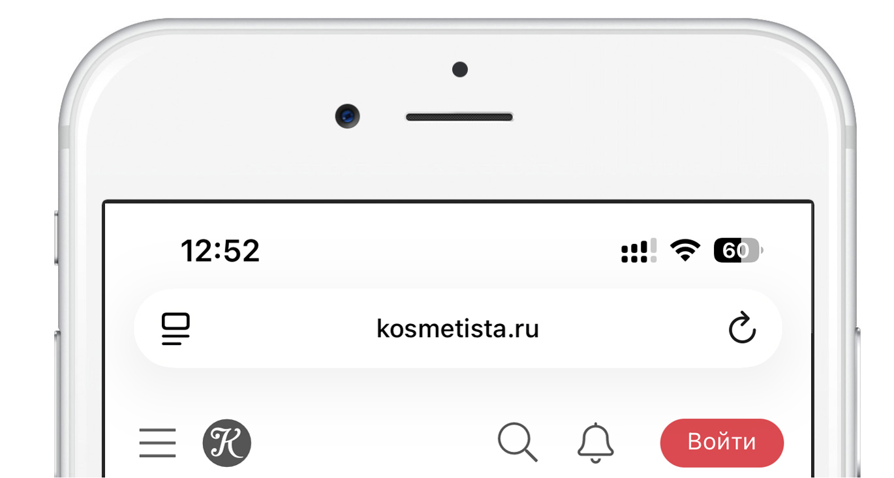Open the page menu icon in the address bar
894x478 pixels.
point(176,329)
